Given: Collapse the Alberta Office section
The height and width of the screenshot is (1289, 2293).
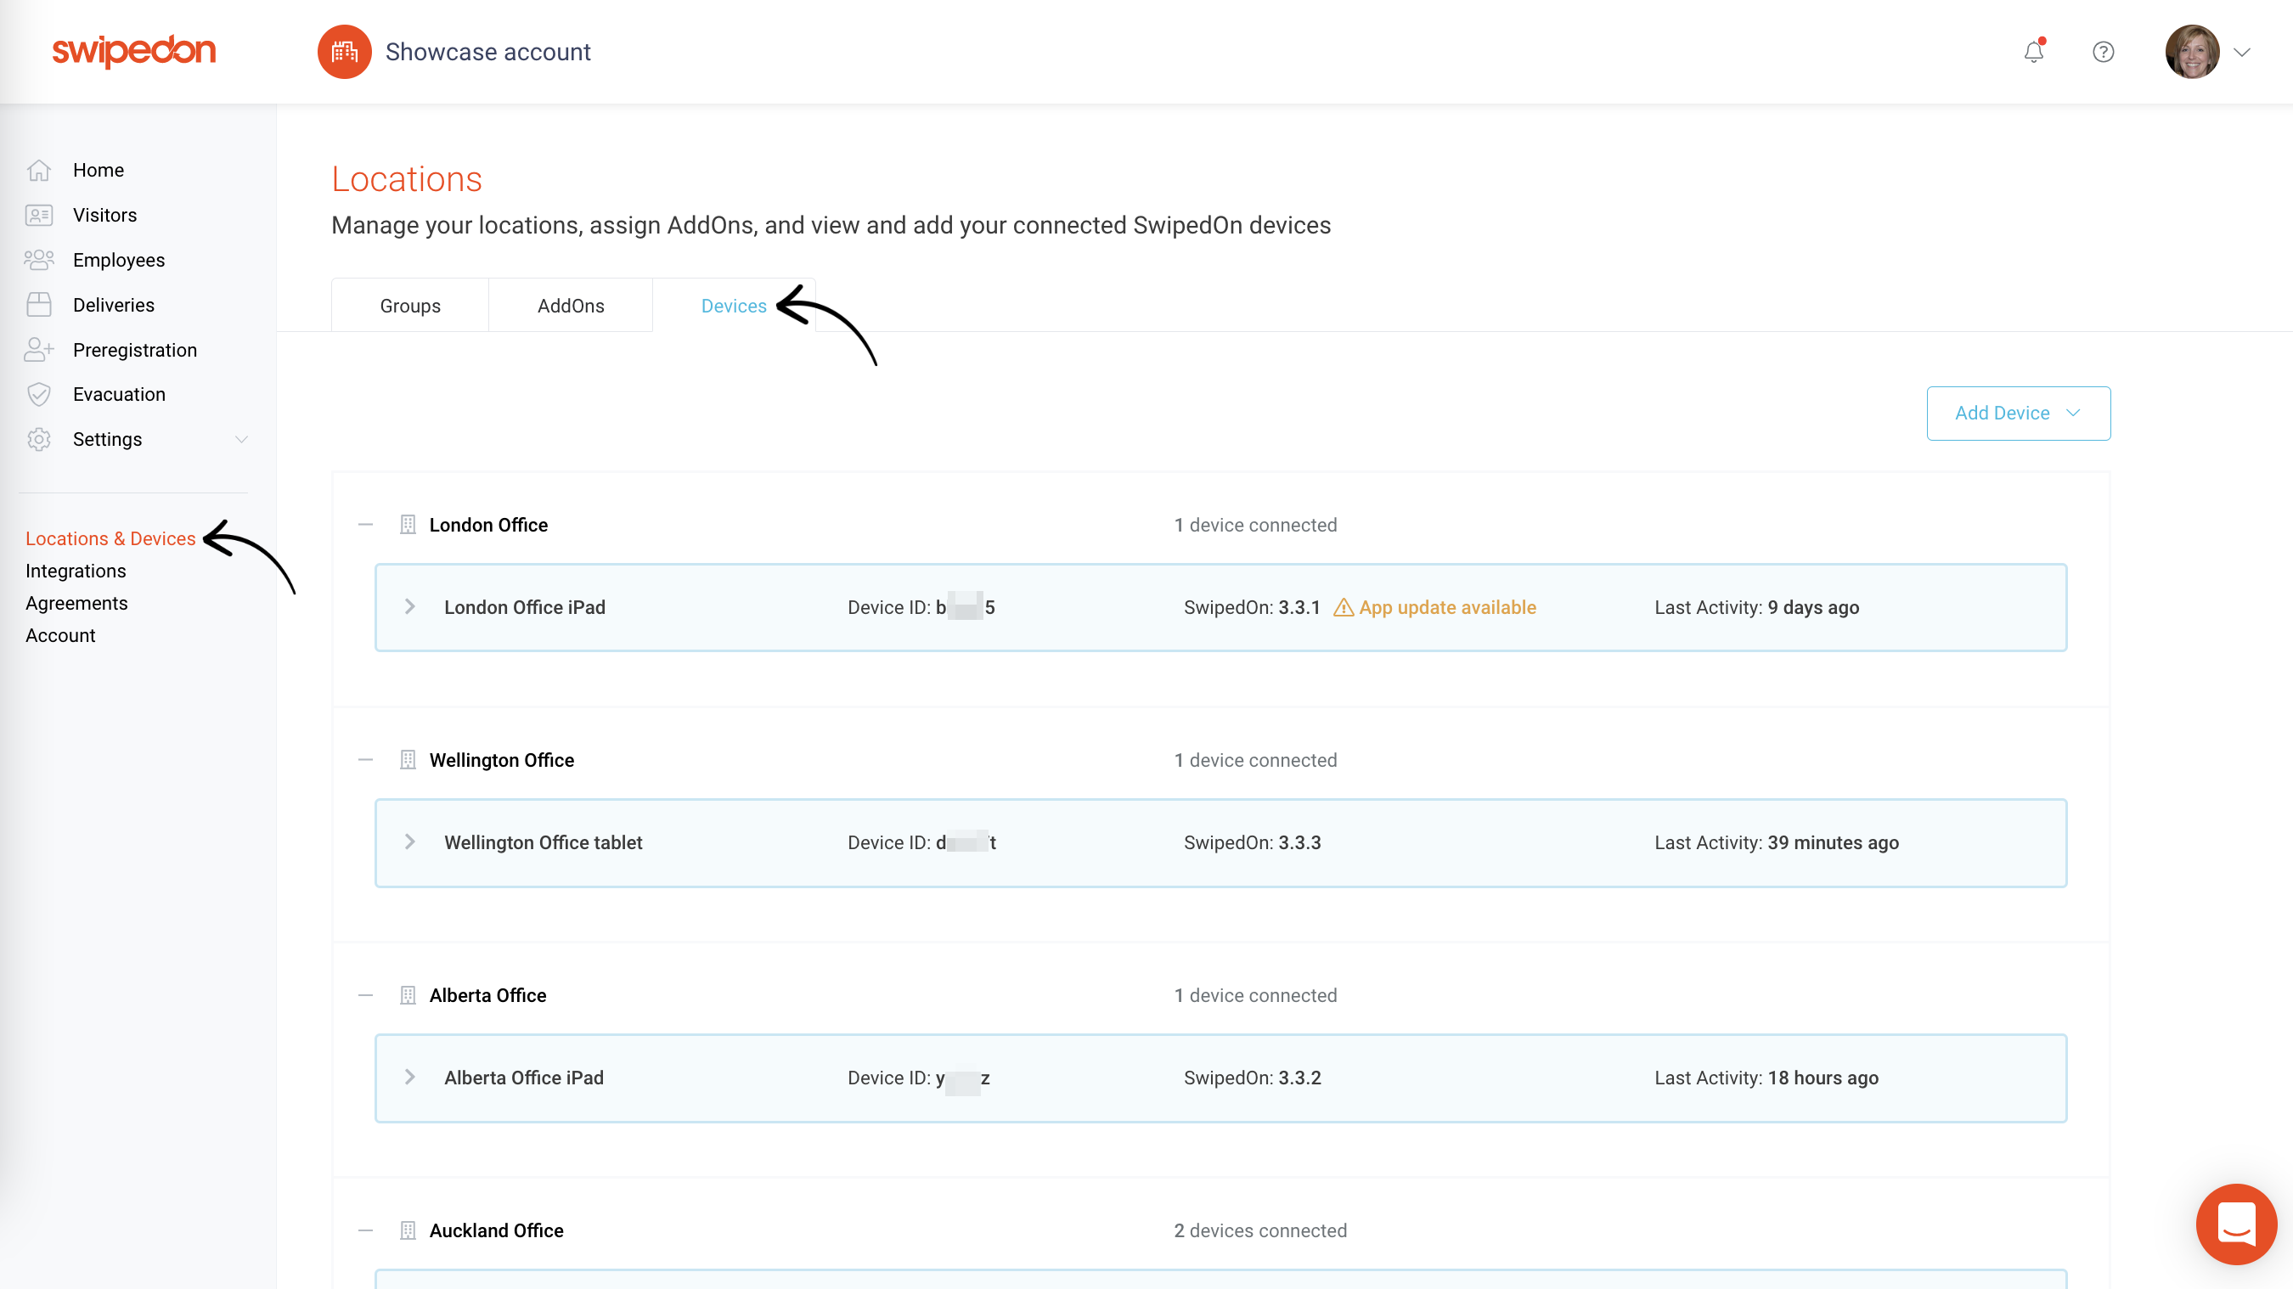Looking at the screenshot, I should (366, 995).
